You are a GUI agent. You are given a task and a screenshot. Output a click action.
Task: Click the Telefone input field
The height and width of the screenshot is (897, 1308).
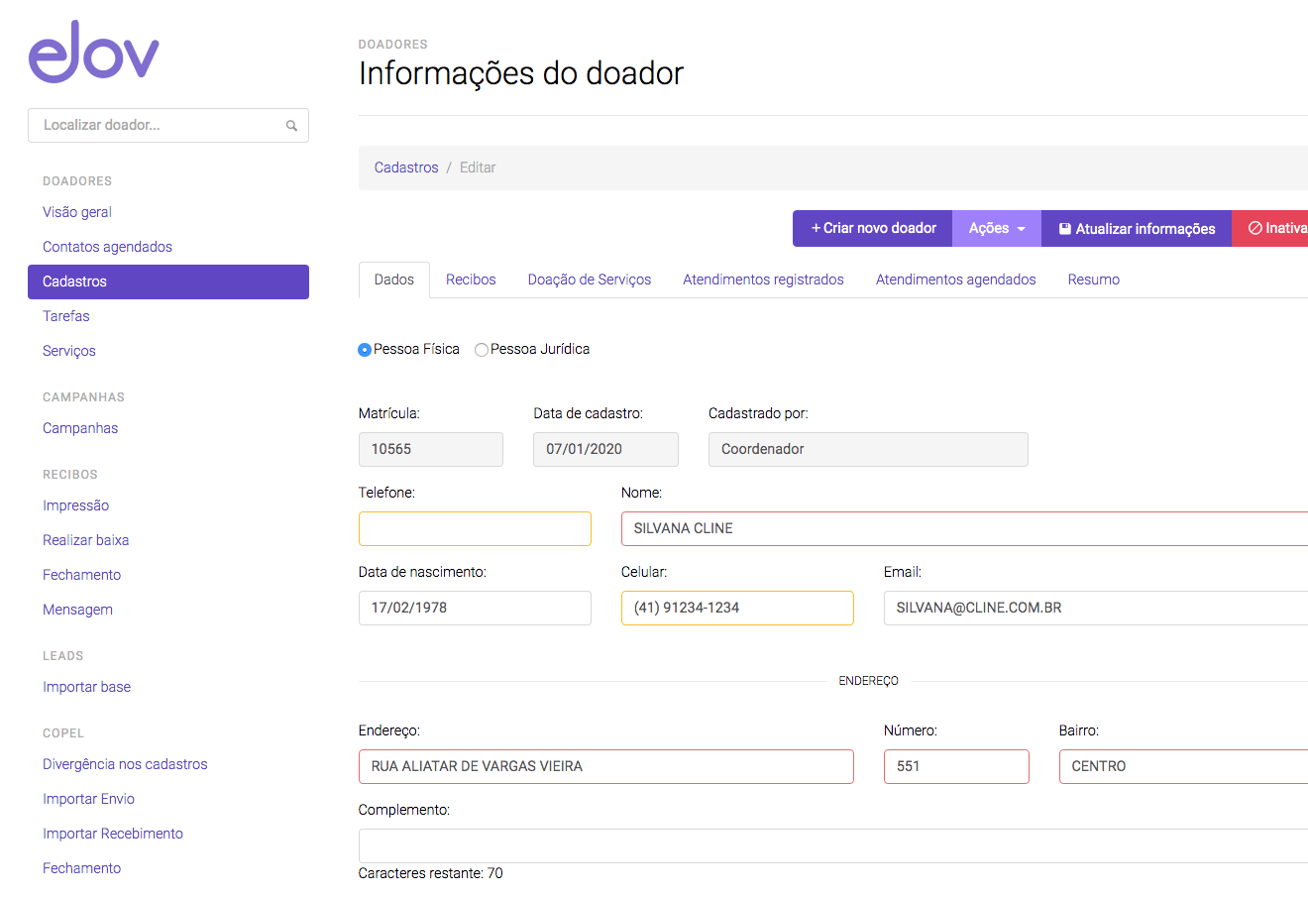tap(475, 529)
